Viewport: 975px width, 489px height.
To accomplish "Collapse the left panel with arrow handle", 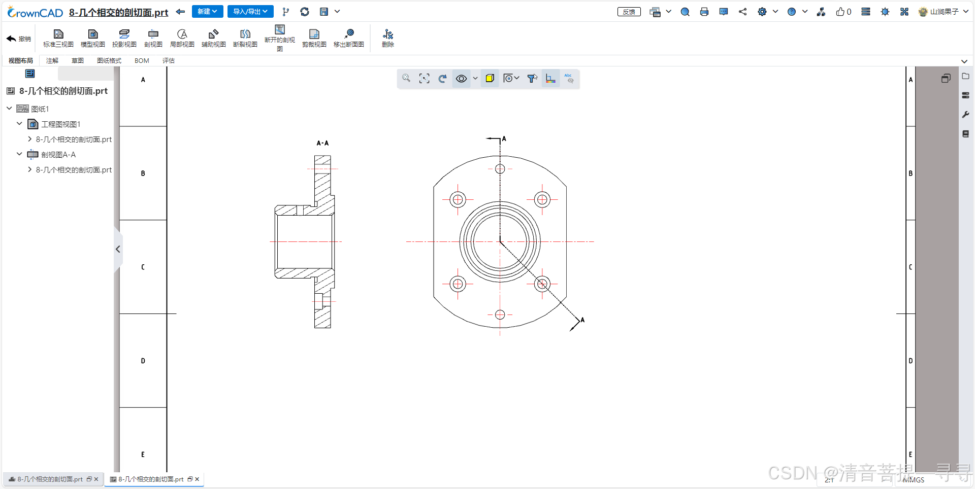I will [118, 249].
